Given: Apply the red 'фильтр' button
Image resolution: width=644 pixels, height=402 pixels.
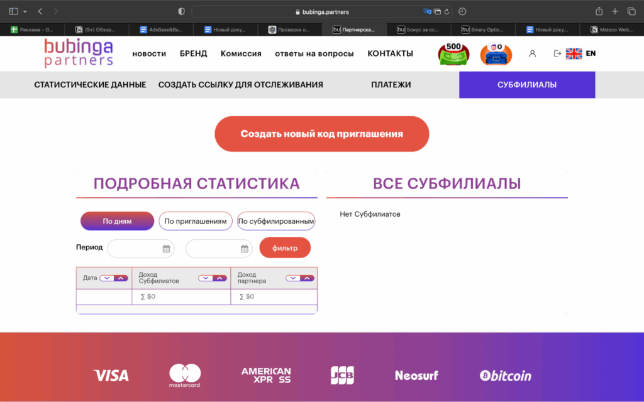Looking at the screenshot, I should click(285, 247).
